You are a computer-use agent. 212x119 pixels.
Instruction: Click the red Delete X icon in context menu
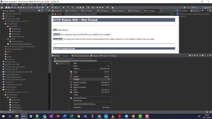[x=71, y=77]
